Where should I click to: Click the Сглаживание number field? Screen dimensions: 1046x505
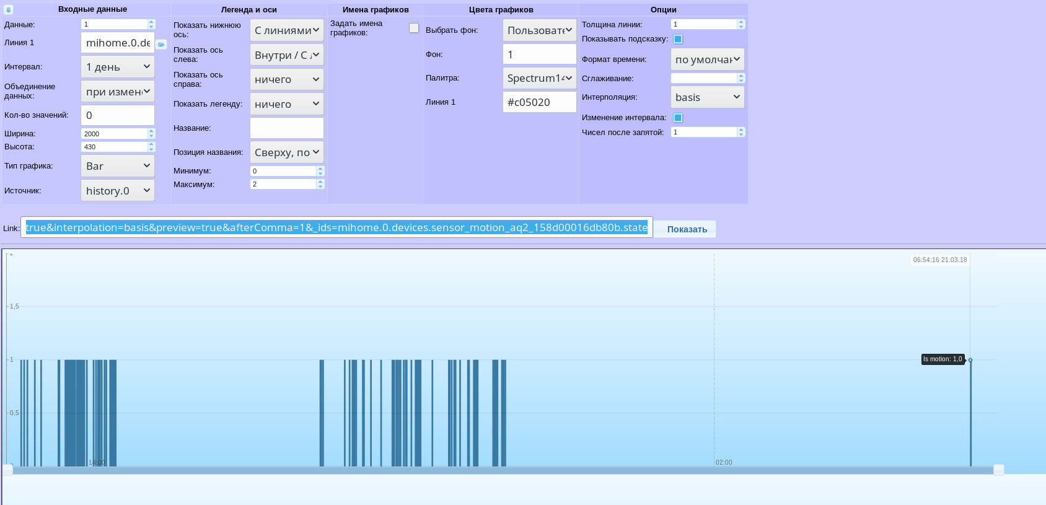(x=704, y=78)
